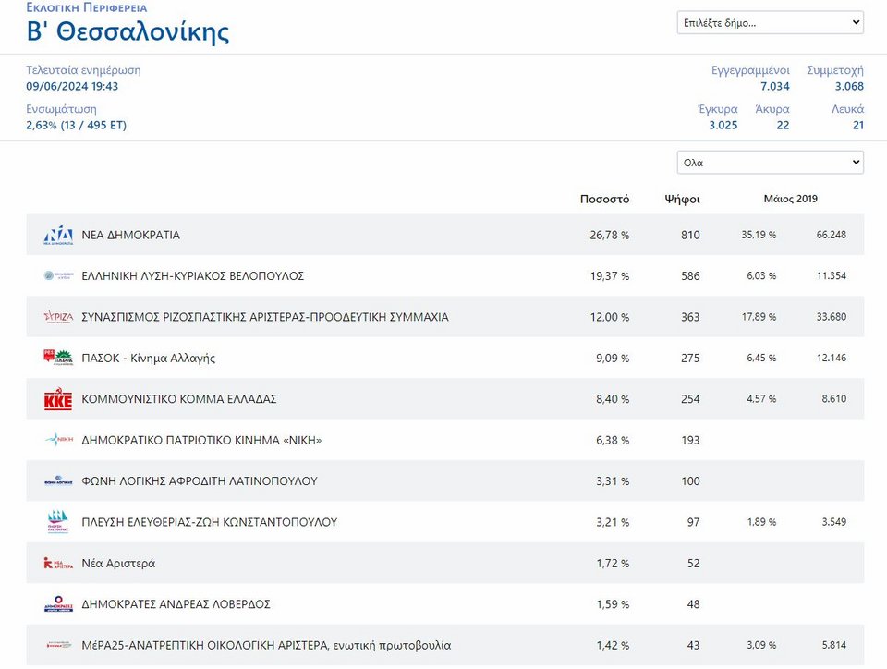Image resolution: width=887 pixels, height=669 pixels.
Task: Click the Έγκυρα label
Action: click(718, 109)
